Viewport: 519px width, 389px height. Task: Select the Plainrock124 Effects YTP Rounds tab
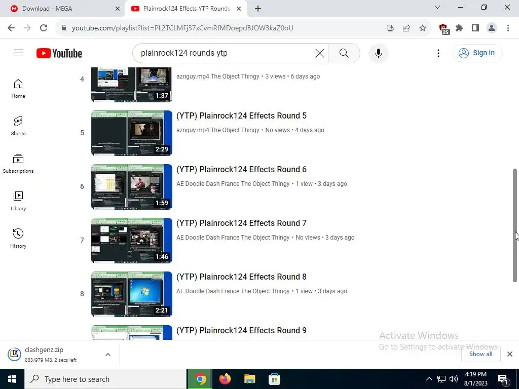click(x=187, y=9)
